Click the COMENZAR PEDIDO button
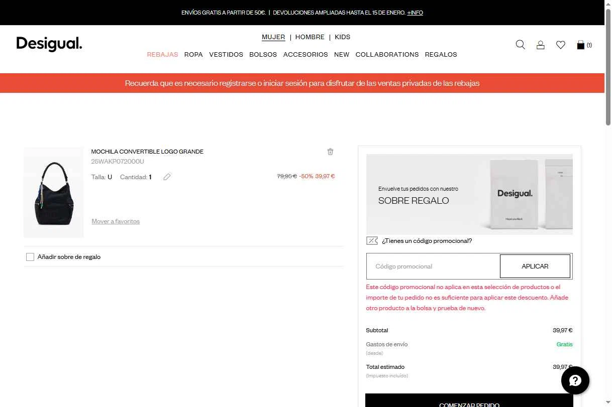Image resolution: width=612 pixels, height=407 pixels. pyautogui.click(x=469, y=401)
